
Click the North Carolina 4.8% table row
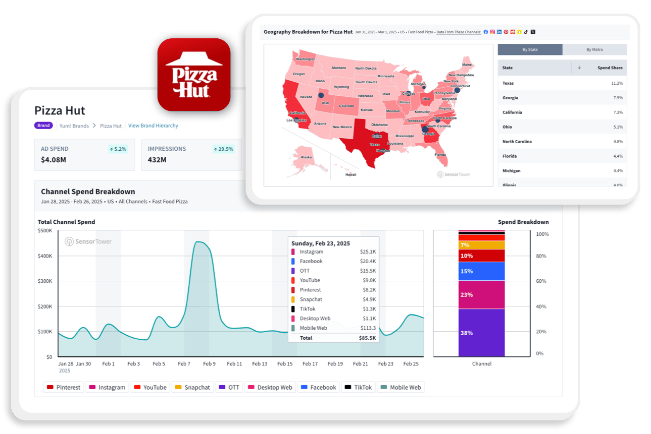click(562, 142)
